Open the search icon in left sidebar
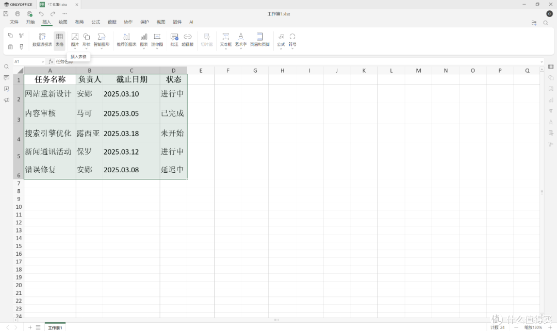This screenshot has height=331, width=557. [6, 67]
